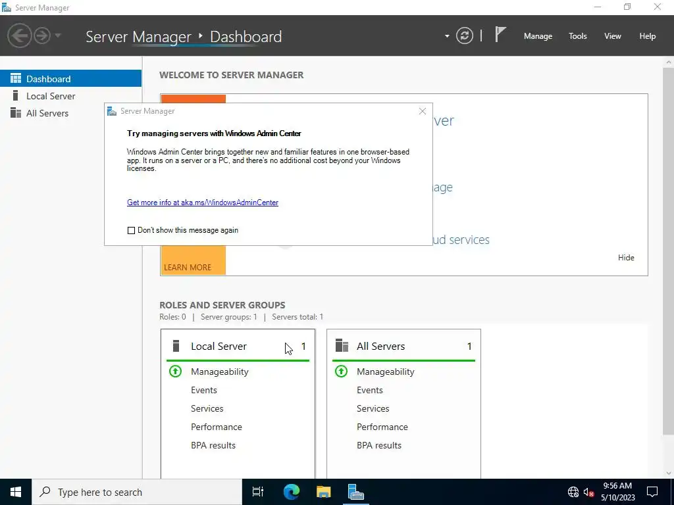674x505 pixels.
Task: Open the View menu
Action: tap(612, 36)
